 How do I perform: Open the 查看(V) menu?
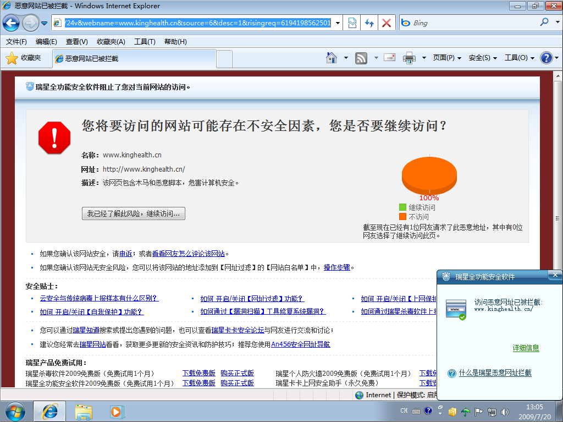(76, 42)
